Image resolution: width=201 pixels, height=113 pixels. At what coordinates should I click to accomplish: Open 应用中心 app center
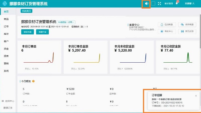tap(8, 101)
